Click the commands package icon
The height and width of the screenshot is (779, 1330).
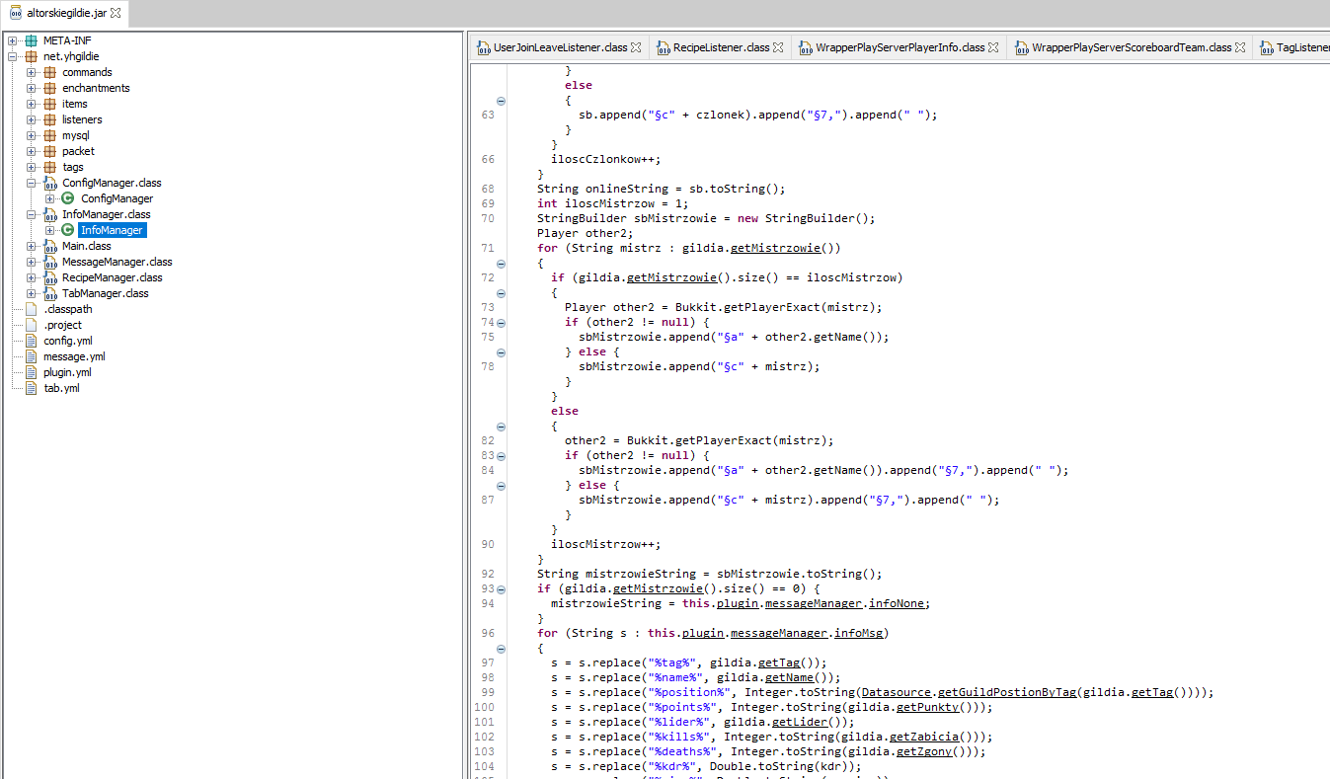click(49, 72)
